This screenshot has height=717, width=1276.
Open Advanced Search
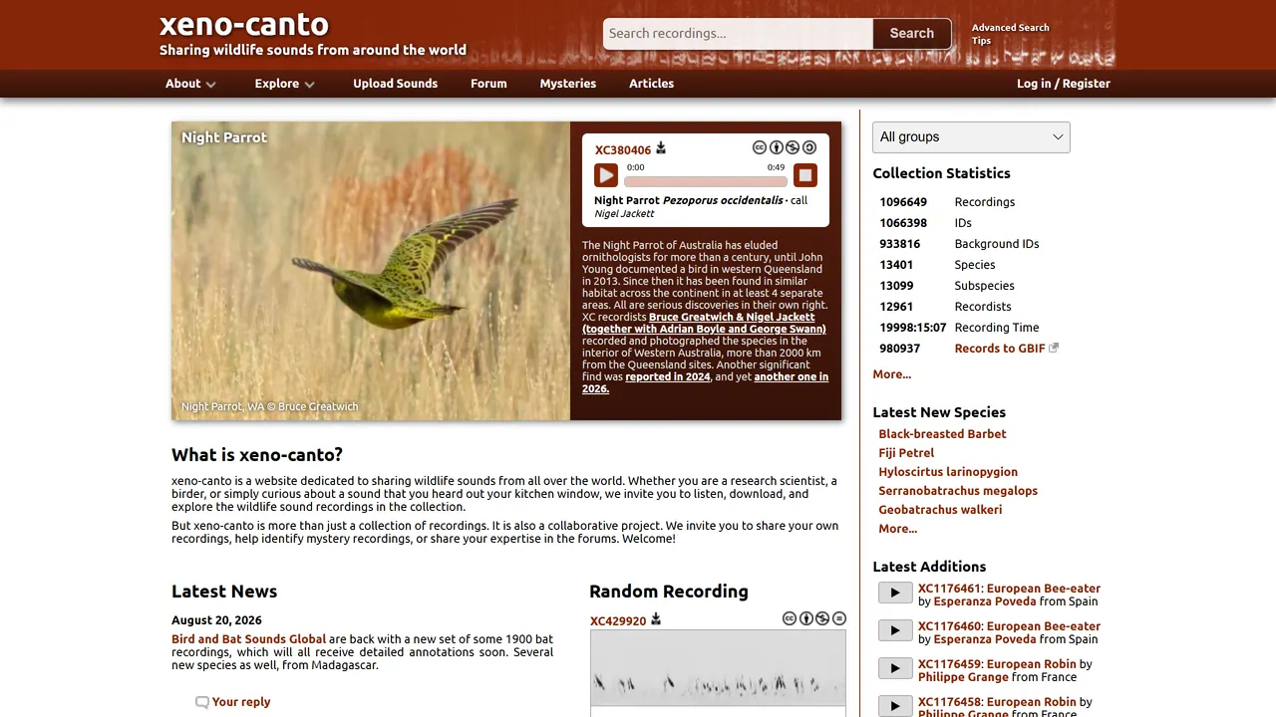1011,28
